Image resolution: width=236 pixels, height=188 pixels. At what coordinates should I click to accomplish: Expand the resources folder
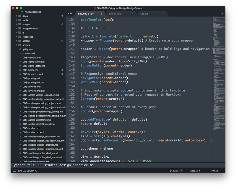click(x=17, y=37)
